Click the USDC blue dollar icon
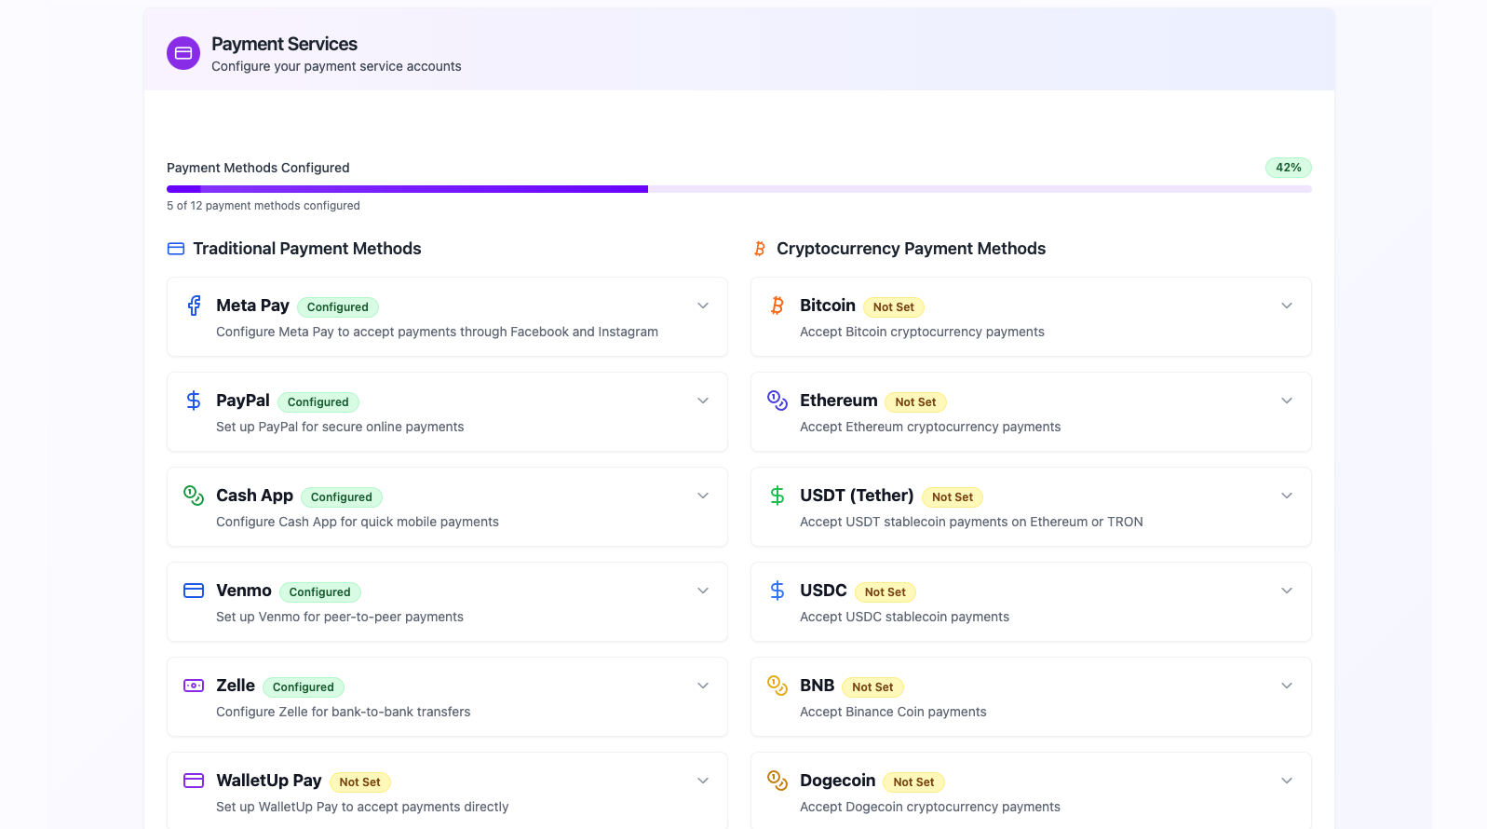 tap(777, 591)
